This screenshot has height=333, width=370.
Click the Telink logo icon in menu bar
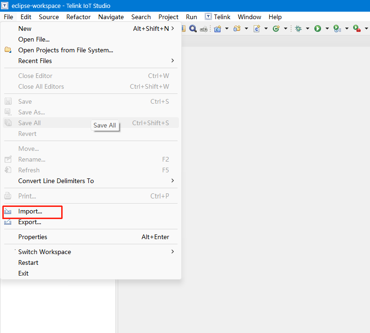(208, 17)
